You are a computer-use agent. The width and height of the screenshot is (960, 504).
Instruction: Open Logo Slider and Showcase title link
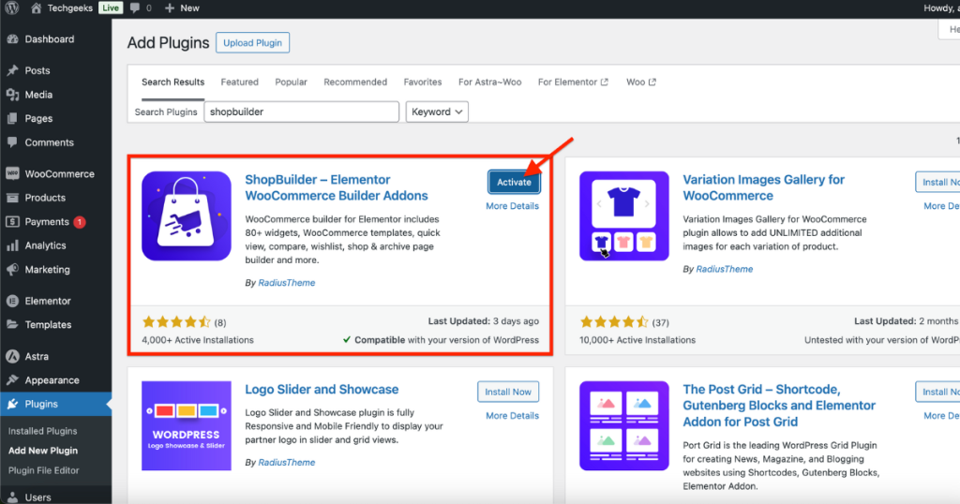pos(322,390)
